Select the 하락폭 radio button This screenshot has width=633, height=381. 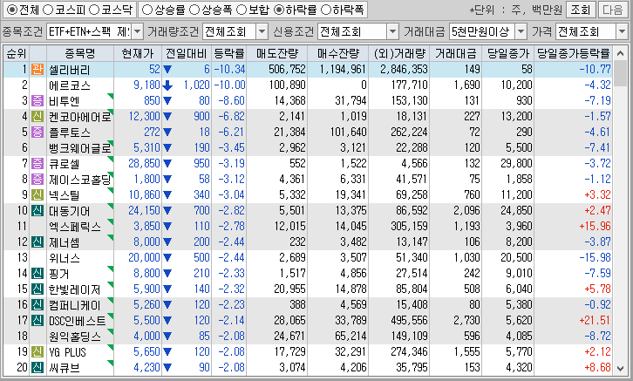(x=326, y=10)
